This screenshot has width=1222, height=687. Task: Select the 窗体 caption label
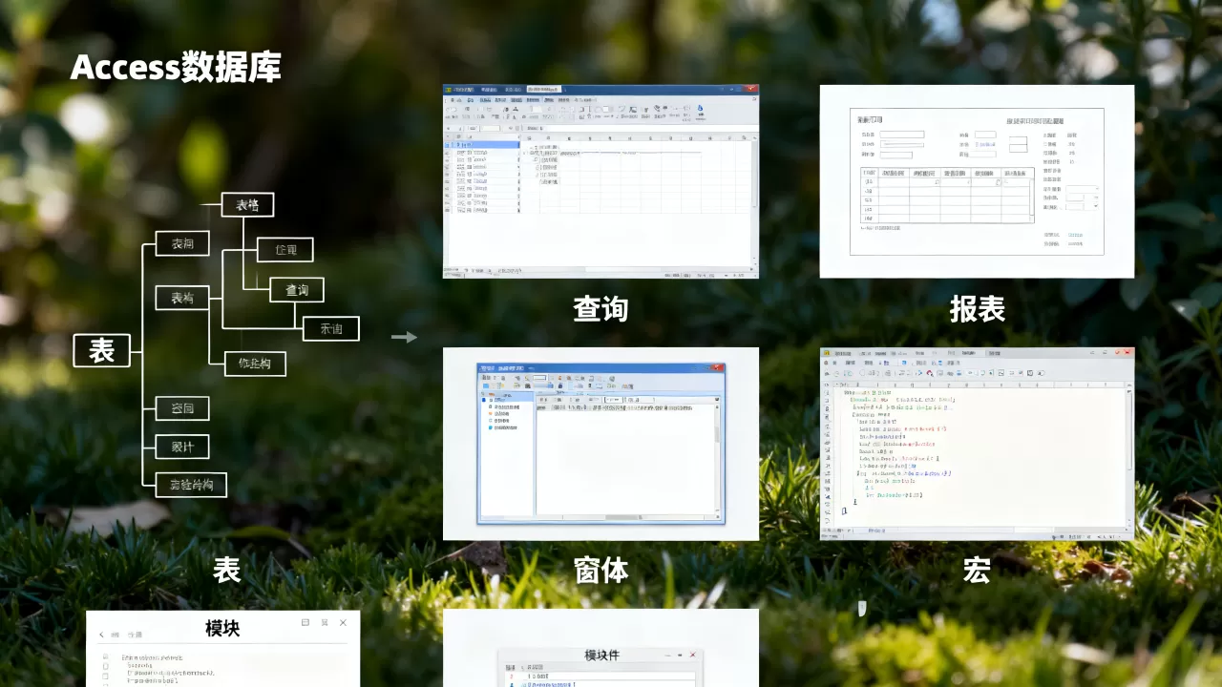(600, 571)
